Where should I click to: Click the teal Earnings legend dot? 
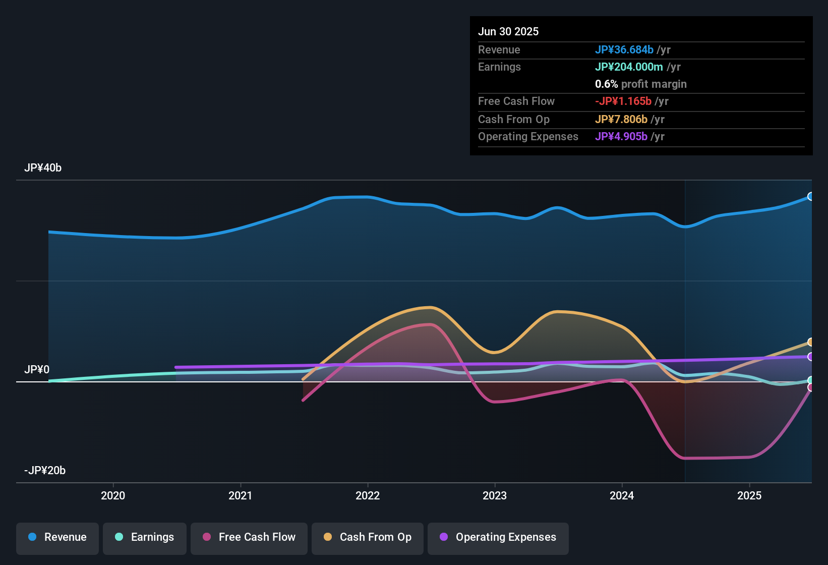pos(119,537)
